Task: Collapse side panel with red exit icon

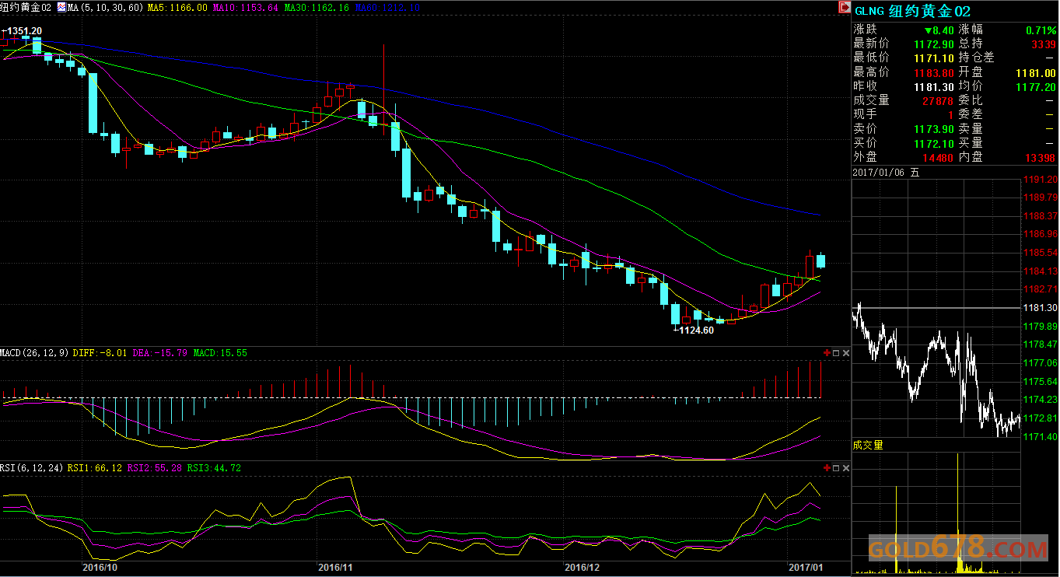Action: tap(844, 8)
